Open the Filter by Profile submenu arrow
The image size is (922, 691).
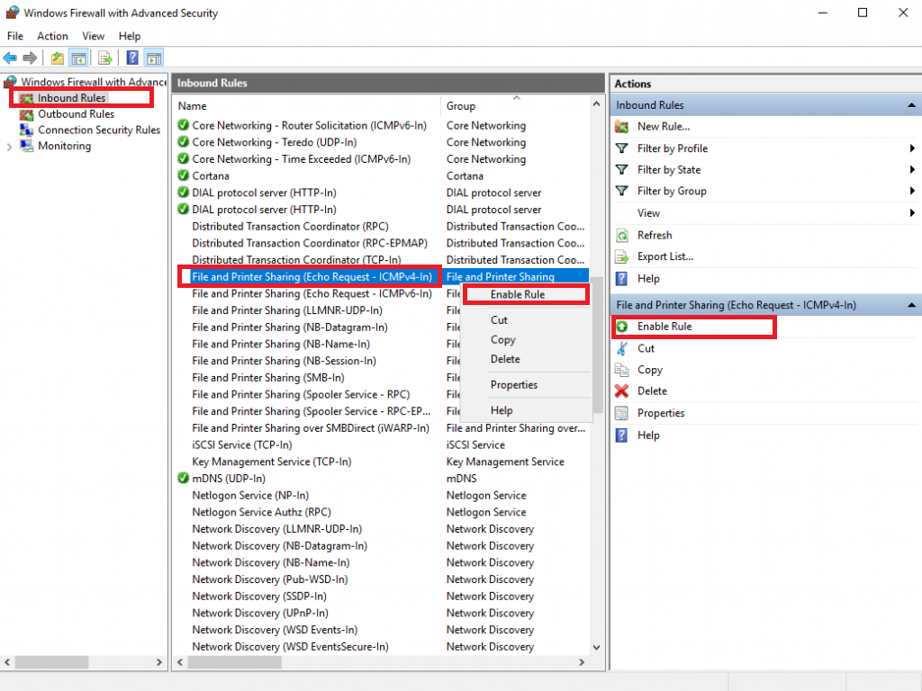click(x=912, y=148)
